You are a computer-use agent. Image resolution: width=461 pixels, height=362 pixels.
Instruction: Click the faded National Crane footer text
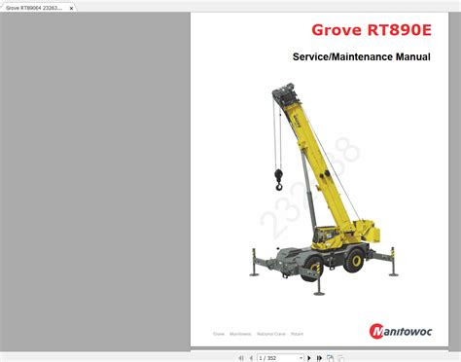tap(271, 334)
